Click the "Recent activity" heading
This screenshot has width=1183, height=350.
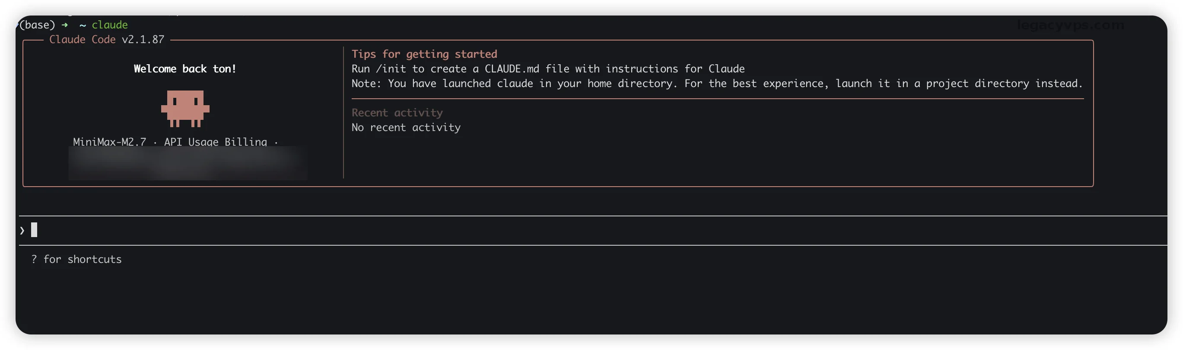[397, 112]
